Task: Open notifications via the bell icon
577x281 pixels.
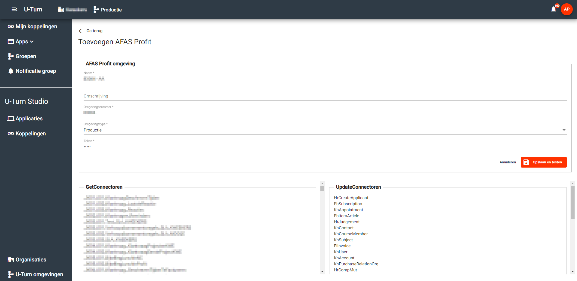Action: 553,10
